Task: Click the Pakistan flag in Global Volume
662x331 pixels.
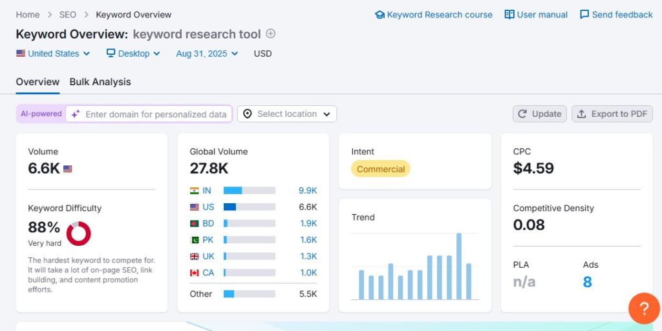Action: [x=194, y=240]
